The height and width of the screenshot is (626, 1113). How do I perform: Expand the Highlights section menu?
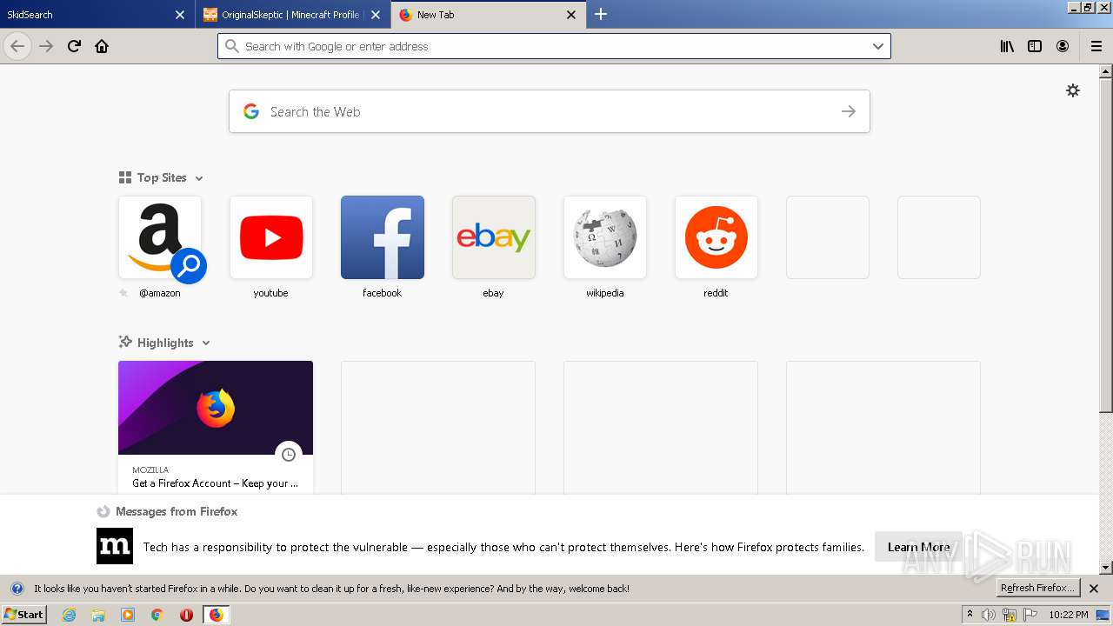coord(206,343)
